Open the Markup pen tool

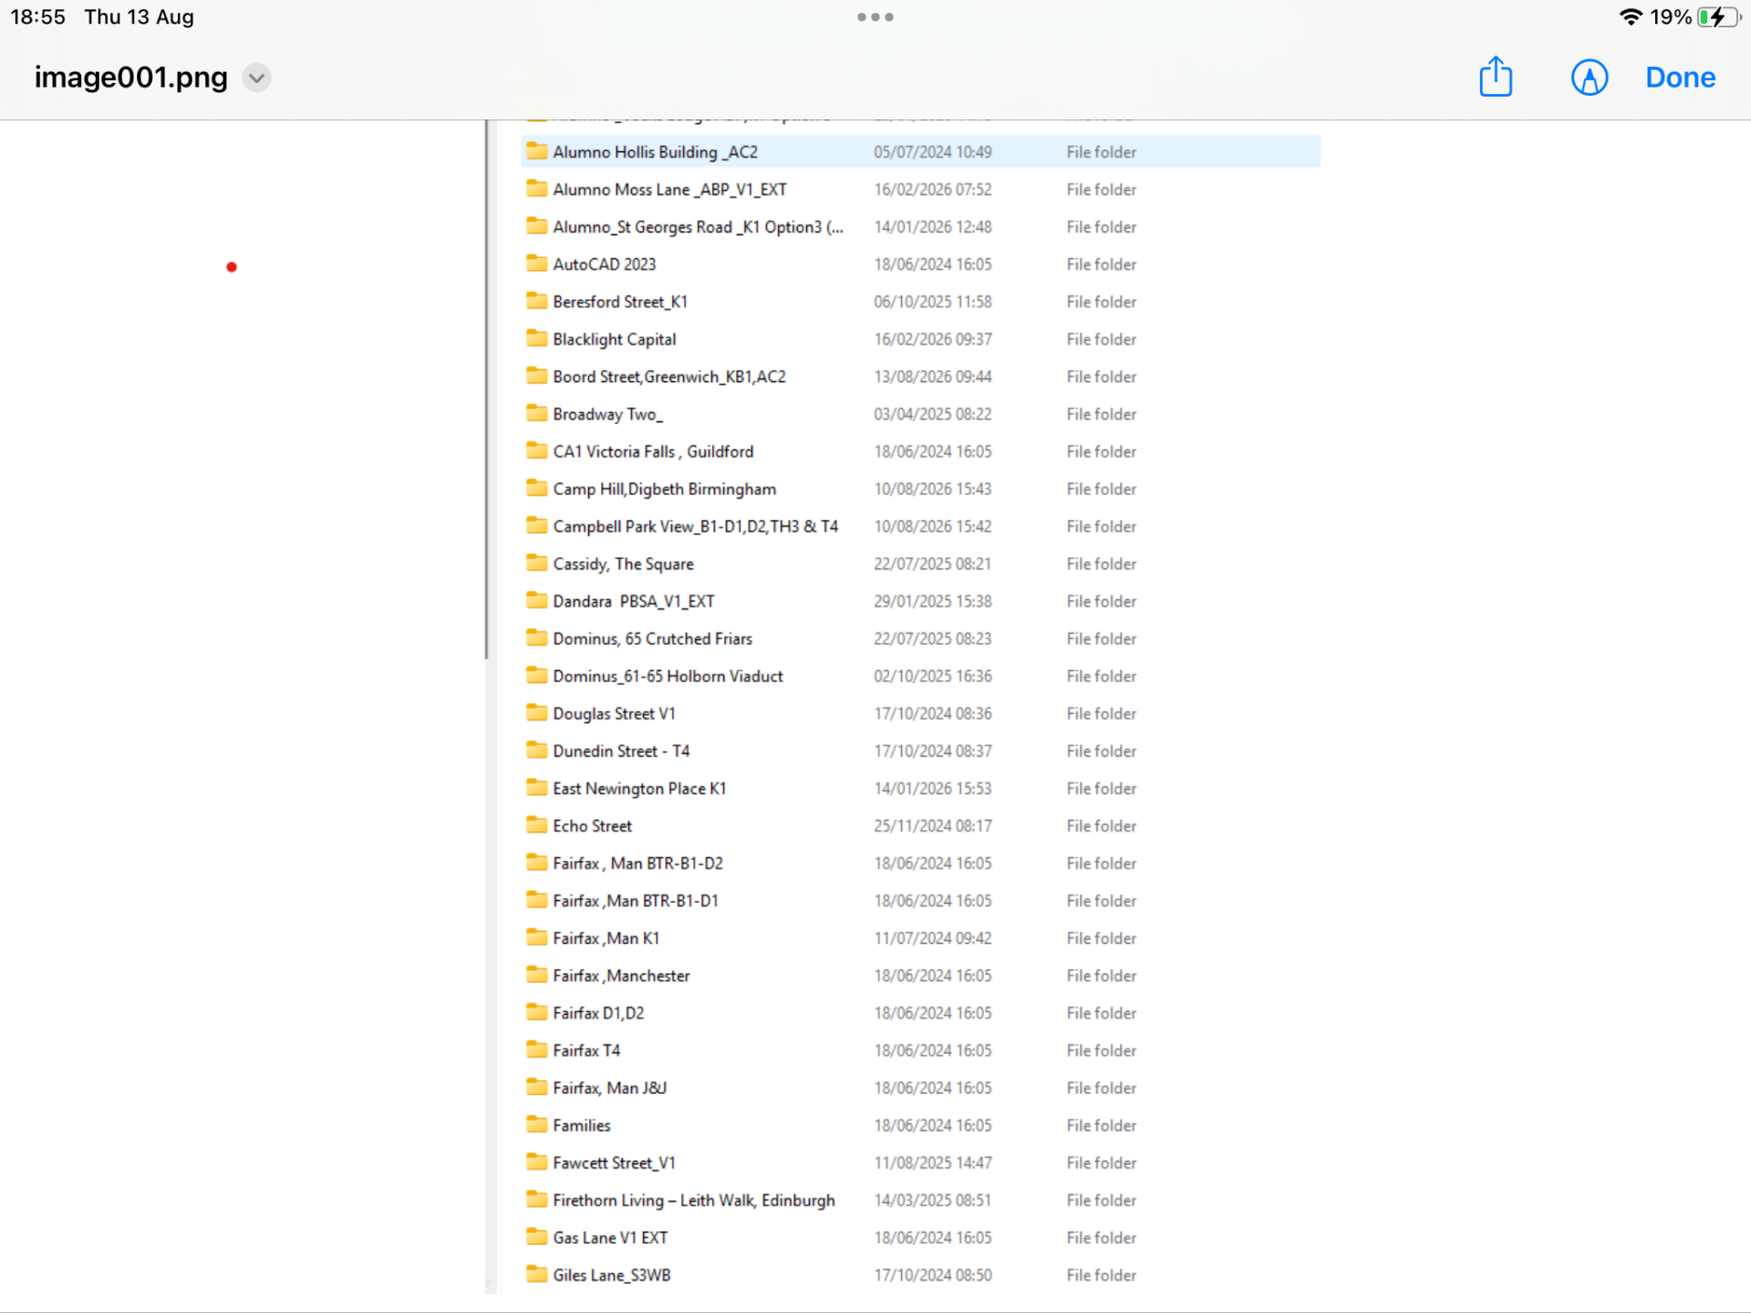coord(1589,78)
